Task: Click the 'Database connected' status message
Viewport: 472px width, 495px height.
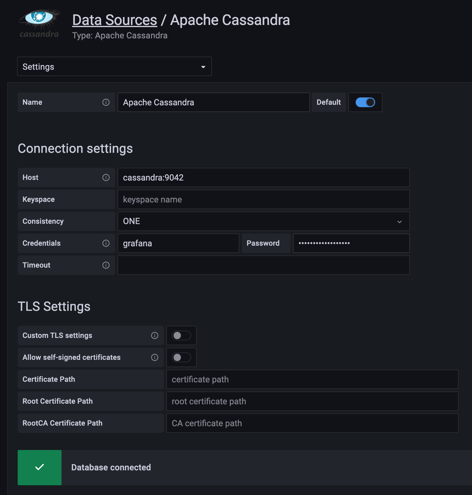Action: (x=111, y=467)
